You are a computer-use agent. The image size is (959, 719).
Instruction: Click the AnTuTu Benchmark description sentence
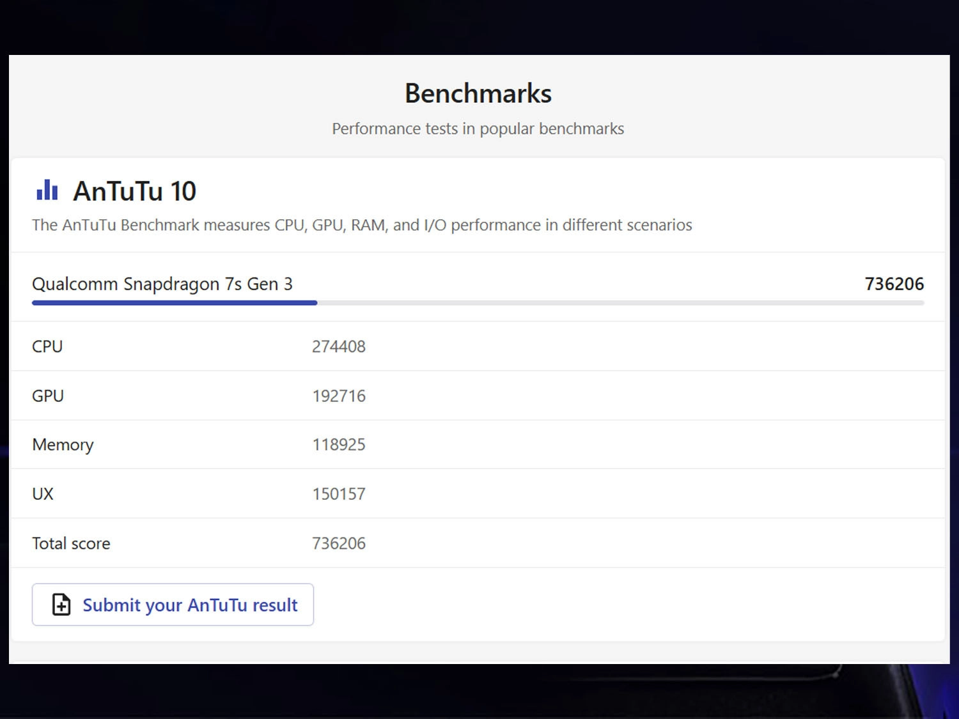pos(362,225)
